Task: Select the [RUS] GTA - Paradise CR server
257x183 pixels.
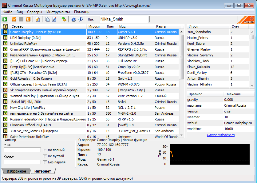Action: point(90,73)
